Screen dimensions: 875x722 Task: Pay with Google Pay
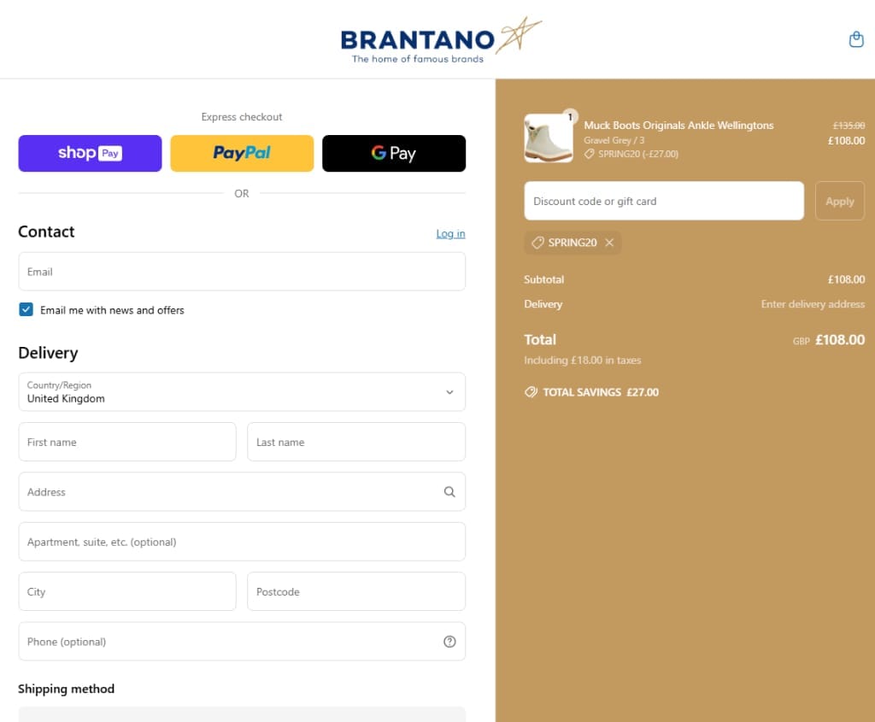393,153
